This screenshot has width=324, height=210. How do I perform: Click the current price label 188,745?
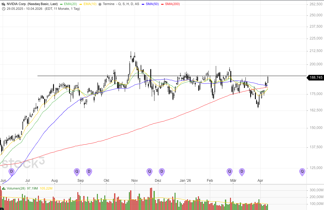click(316, 78)
